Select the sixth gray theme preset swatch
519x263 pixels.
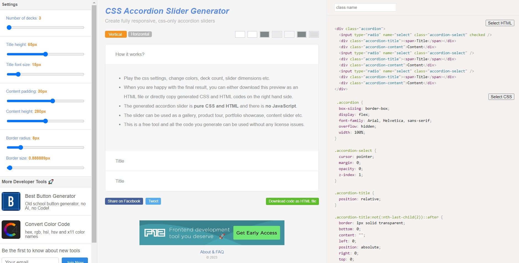click(x=302, y=34)
